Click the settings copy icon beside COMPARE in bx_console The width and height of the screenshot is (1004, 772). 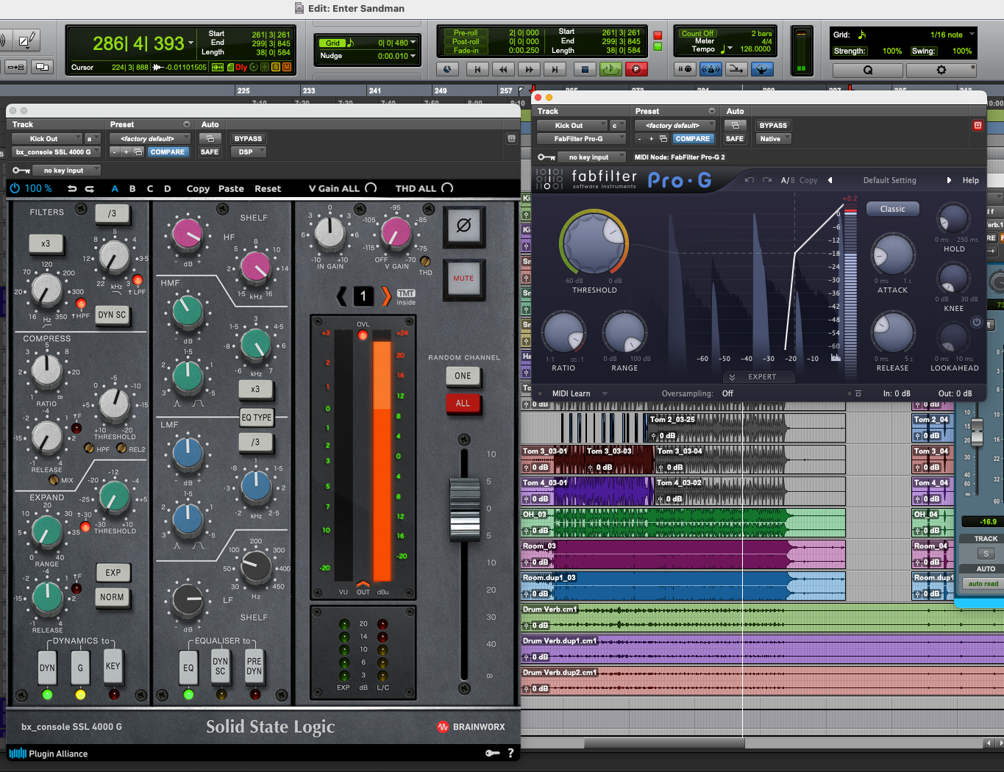(138, 152)
